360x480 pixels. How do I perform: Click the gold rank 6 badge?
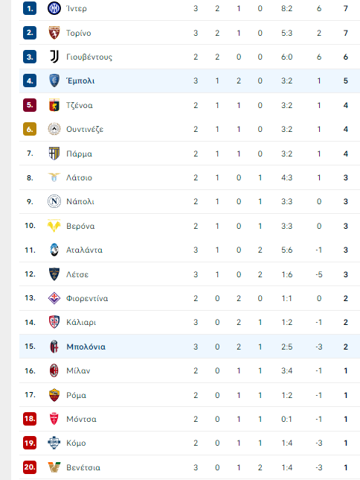[x=30, y=129]
